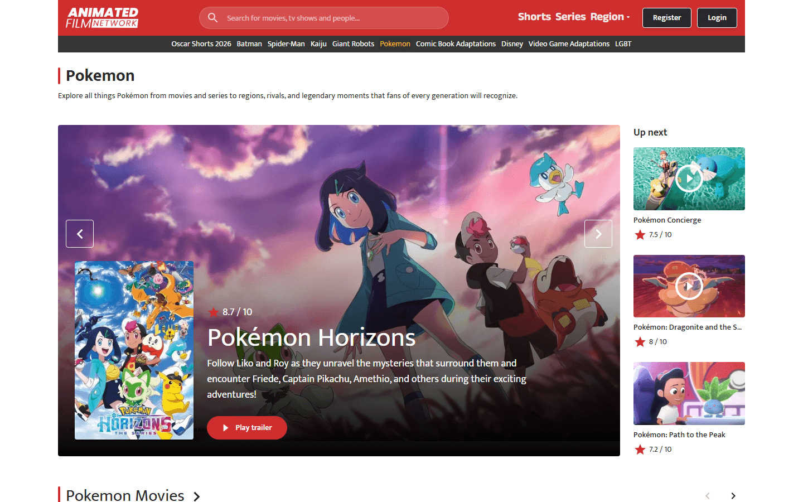
Task: Click the search magnifier icon
Action: point(212,18)
